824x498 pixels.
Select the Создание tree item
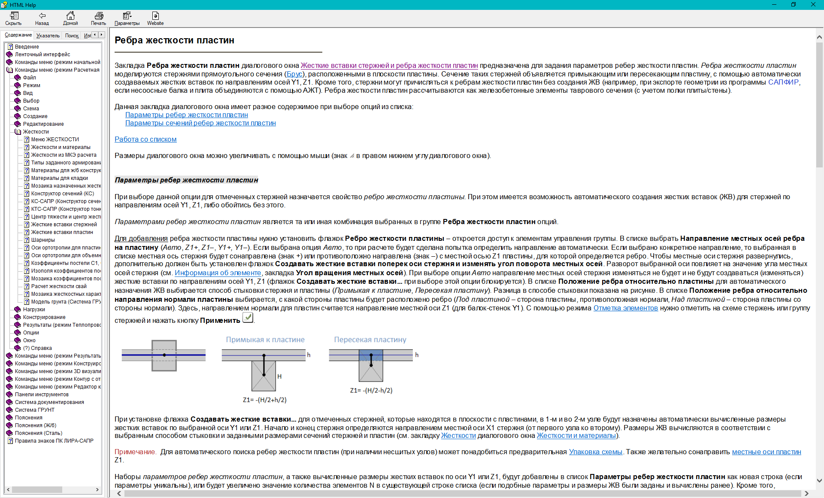[x=35, y=116]
